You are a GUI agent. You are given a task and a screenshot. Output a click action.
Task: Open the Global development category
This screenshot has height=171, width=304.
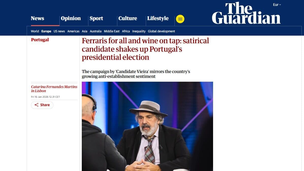point(162,31)
